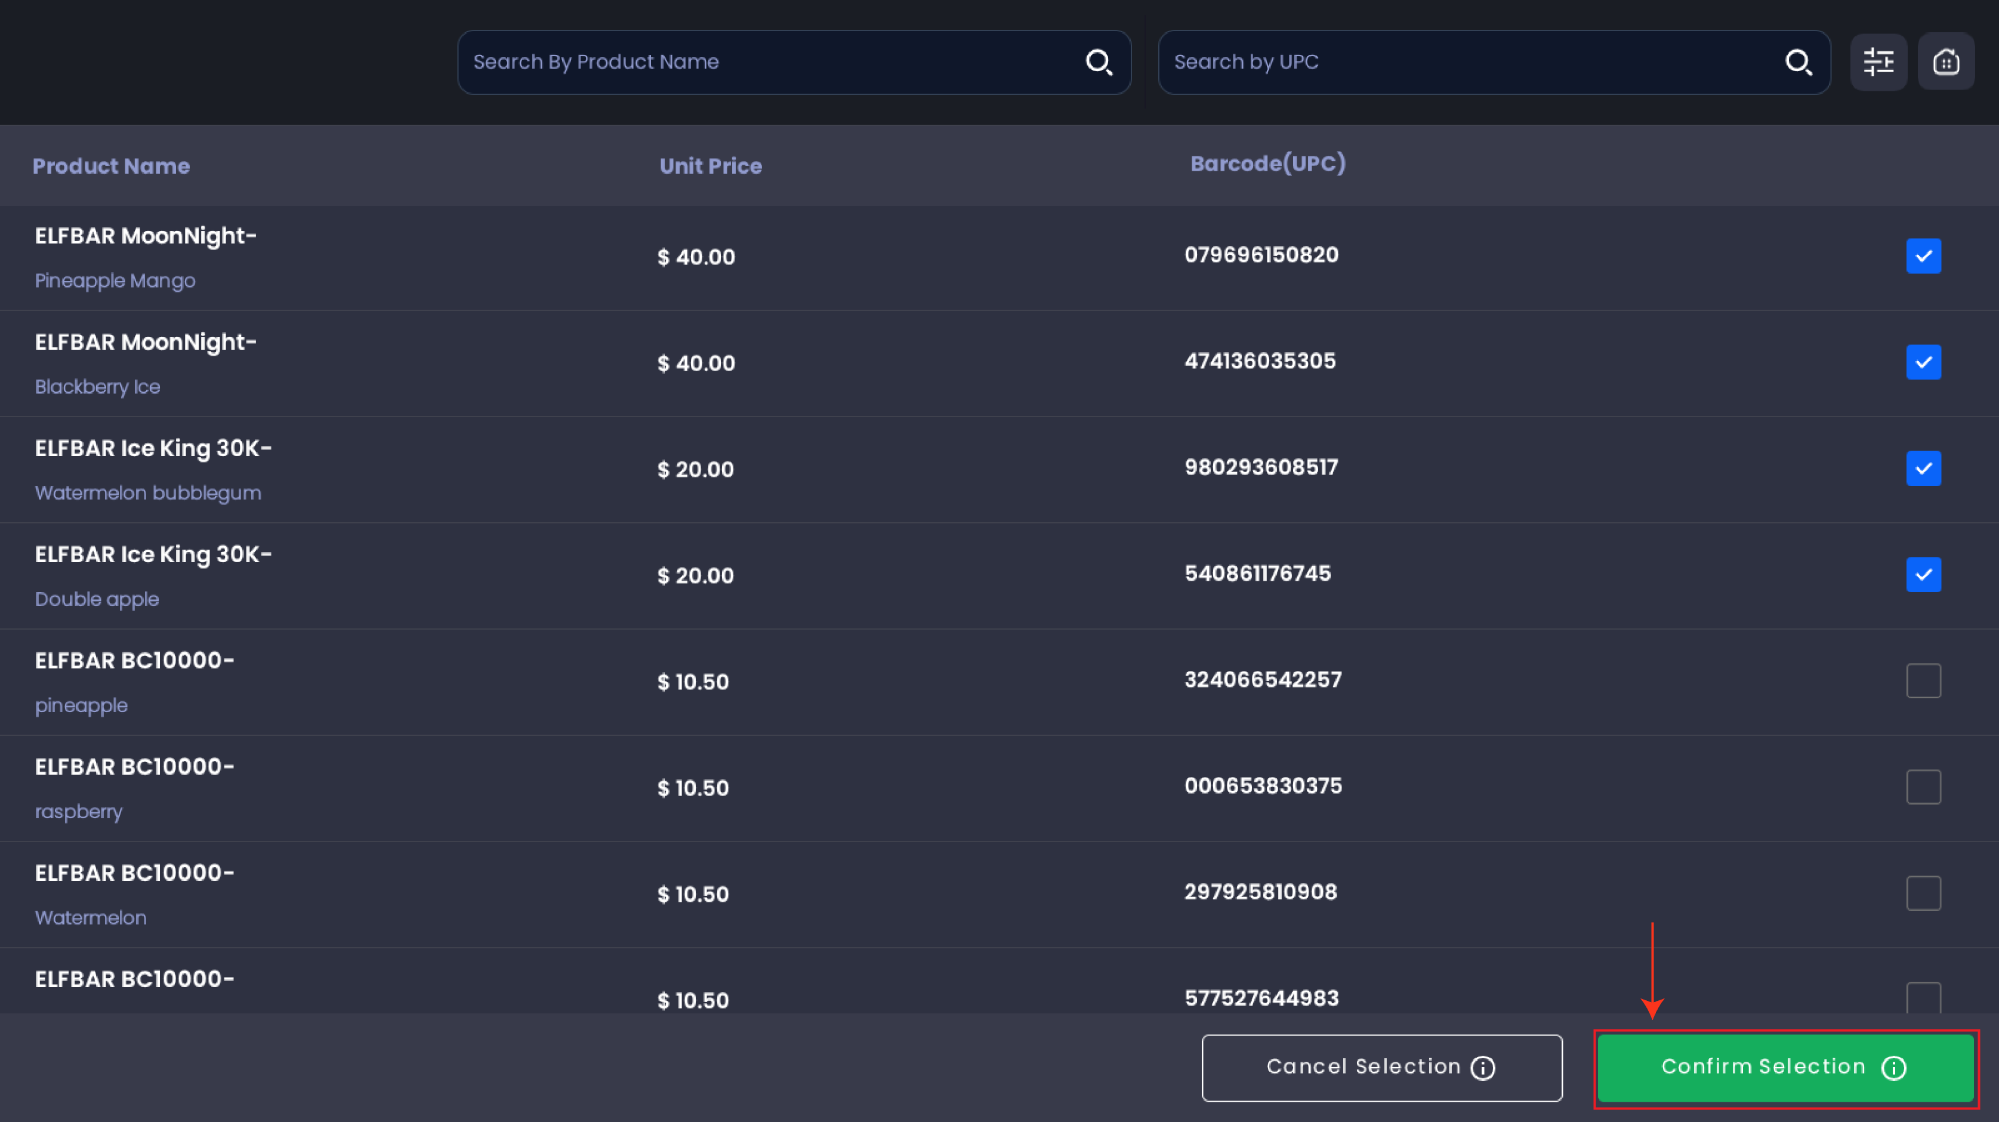Viewport: 1999px width, 1122px height.
Task: Click $ 10.50 price in pineapple row
Action: click(x=693, y=682)
